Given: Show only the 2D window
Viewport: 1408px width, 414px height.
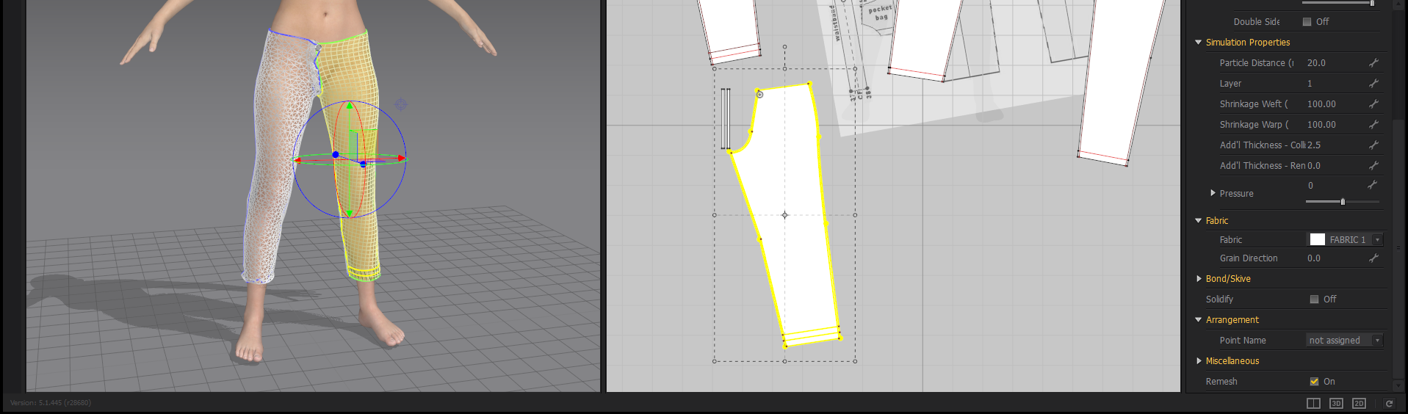Looking at the screenshot, I should 1359,404.
